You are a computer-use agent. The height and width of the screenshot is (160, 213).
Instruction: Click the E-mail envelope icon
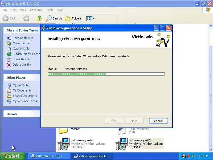coord(9,59)
